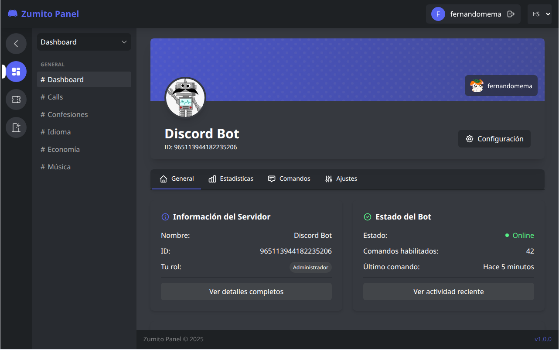
Task: Log out using the icon beside fernandomema
Action: click(511, 14)
